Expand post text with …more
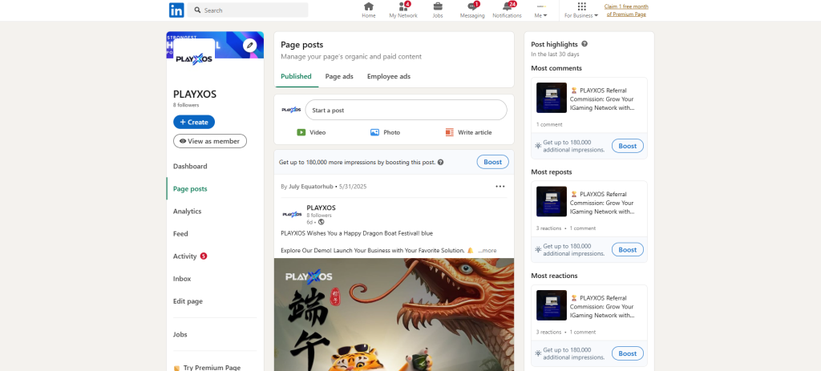The width and height of the screenshot is (821, 371). (487, 251)
